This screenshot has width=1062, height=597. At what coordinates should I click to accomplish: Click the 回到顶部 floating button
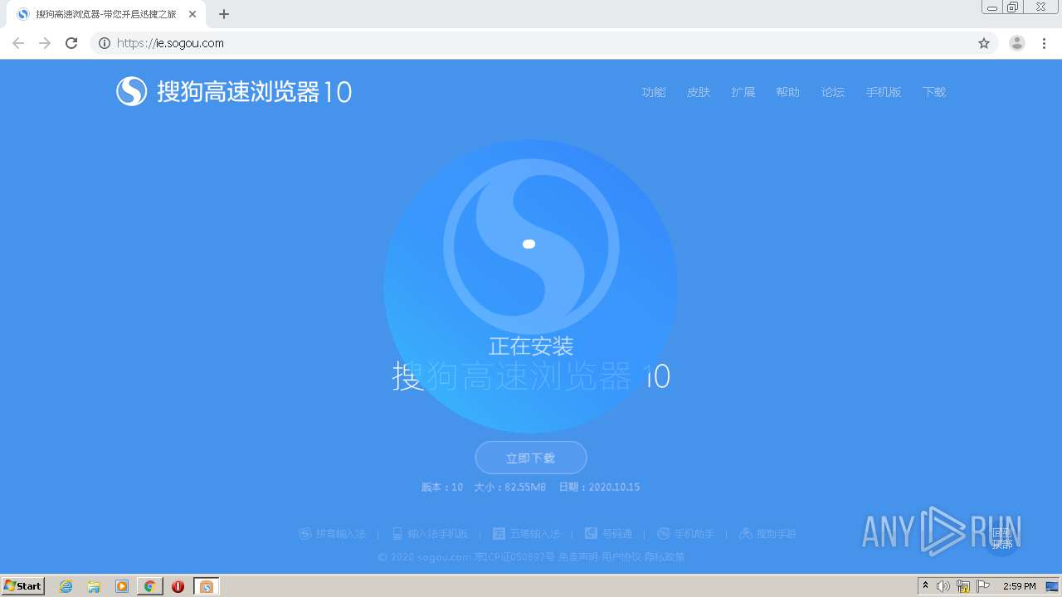click(1001, 539)
